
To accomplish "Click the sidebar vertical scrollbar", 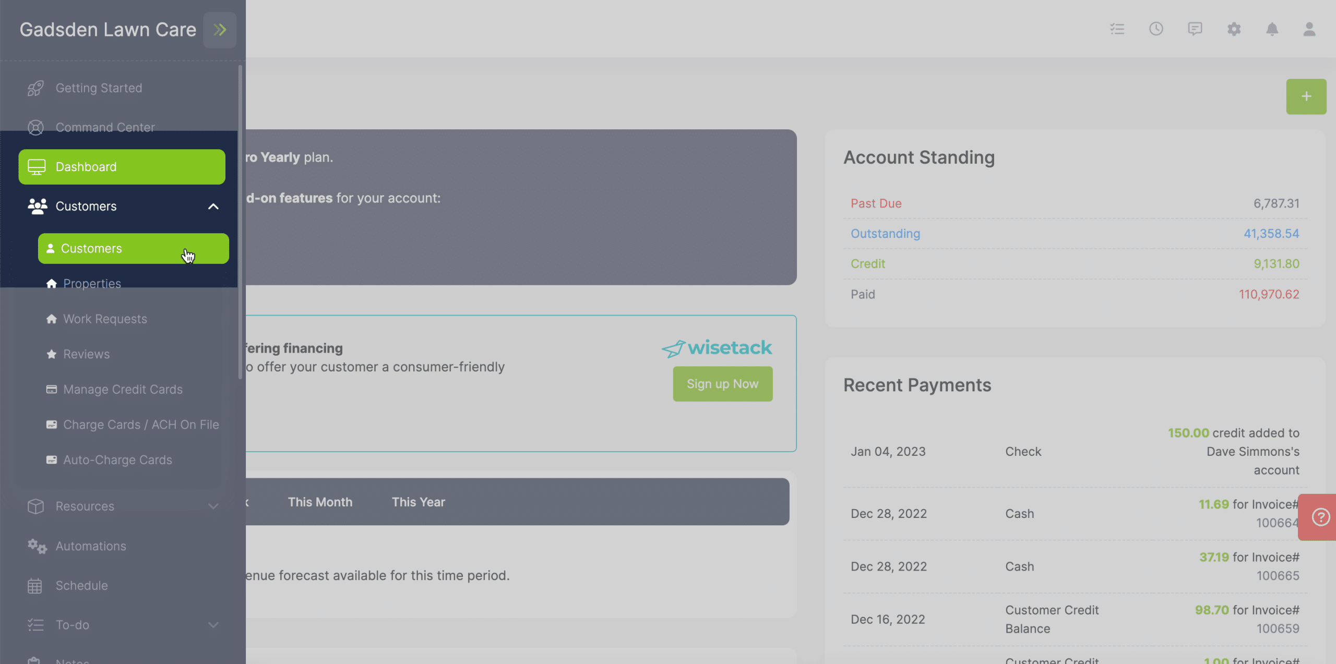I will coord(241,222).
